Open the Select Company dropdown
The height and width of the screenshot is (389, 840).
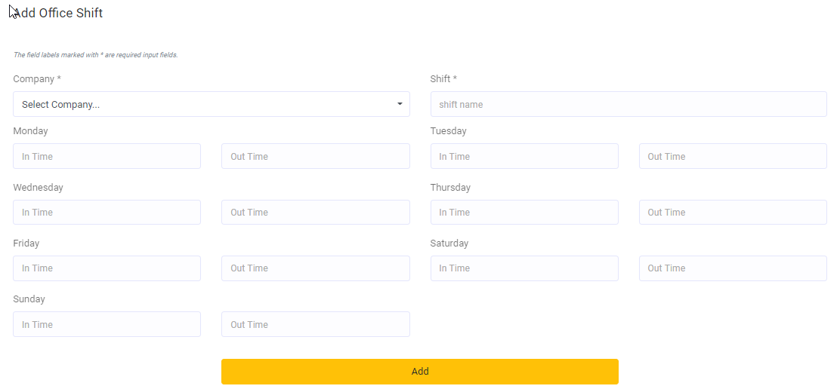[211, 104]
